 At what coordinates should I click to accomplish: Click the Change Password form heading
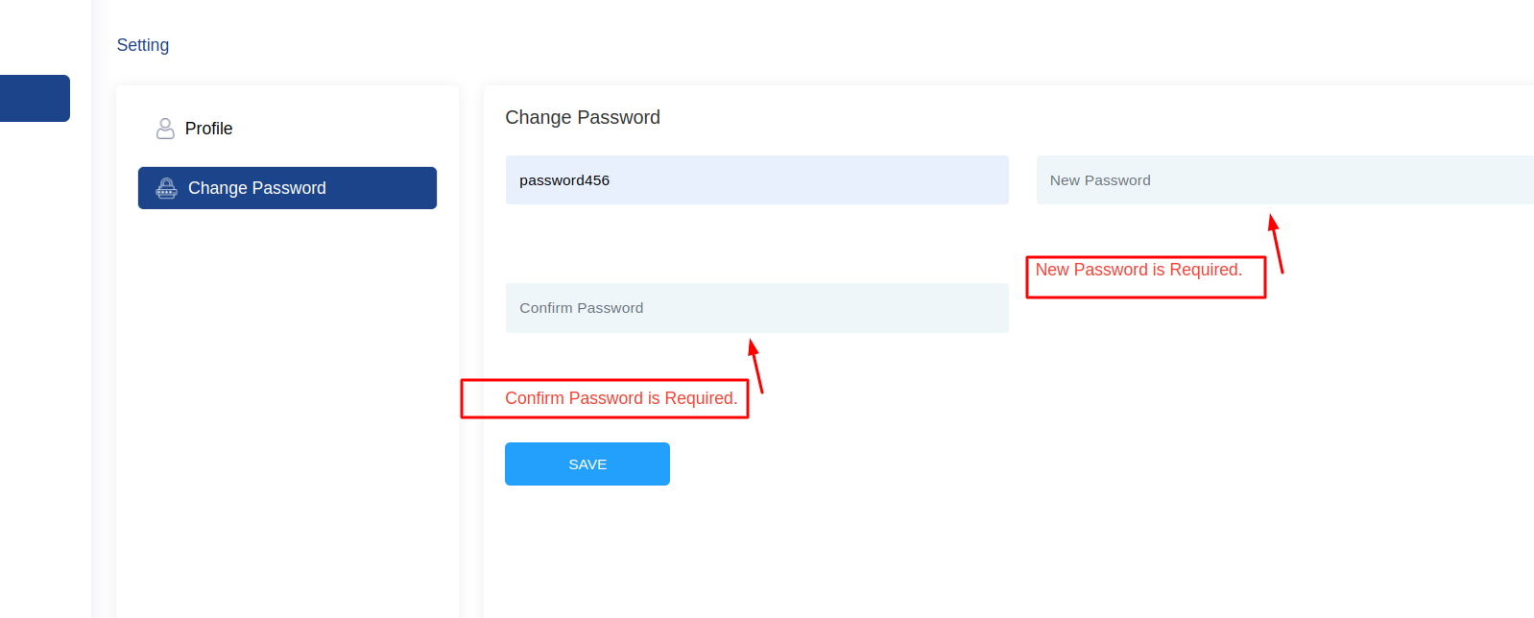[583, 117]
